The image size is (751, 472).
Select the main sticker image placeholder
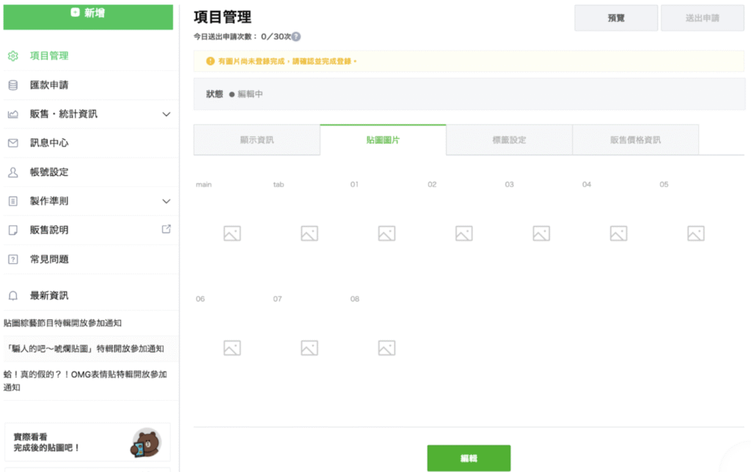tap(232, 234)
